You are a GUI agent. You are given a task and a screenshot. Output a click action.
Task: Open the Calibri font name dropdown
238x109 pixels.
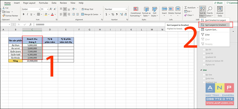[x=39, y=9]
